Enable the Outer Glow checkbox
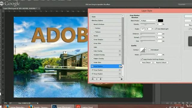 [x=92, y=62]
